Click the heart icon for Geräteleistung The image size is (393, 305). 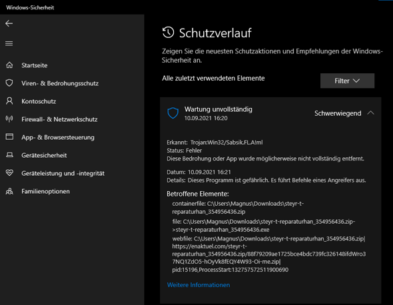pyautogui.click(x=9, y=173)
